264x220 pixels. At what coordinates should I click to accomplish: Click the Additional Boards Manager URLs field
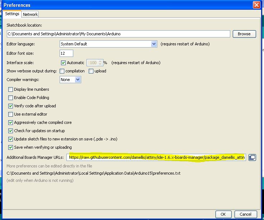[x=156, y=157]
